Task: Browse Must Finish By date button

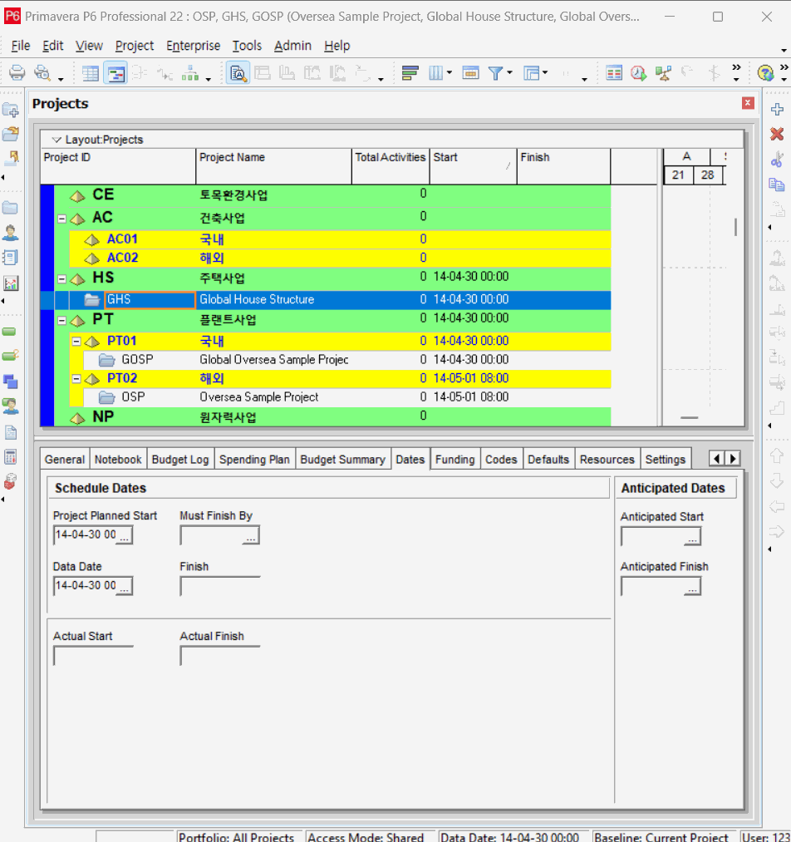Action: point(251,536)
